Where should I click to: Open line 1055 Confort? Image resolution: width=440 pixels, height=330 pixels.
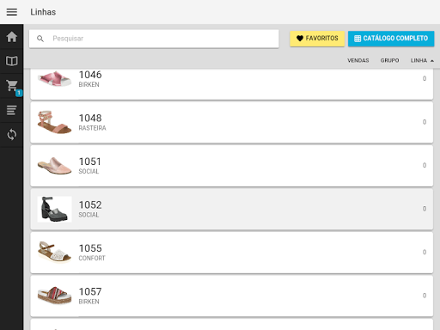pos(231,253)
